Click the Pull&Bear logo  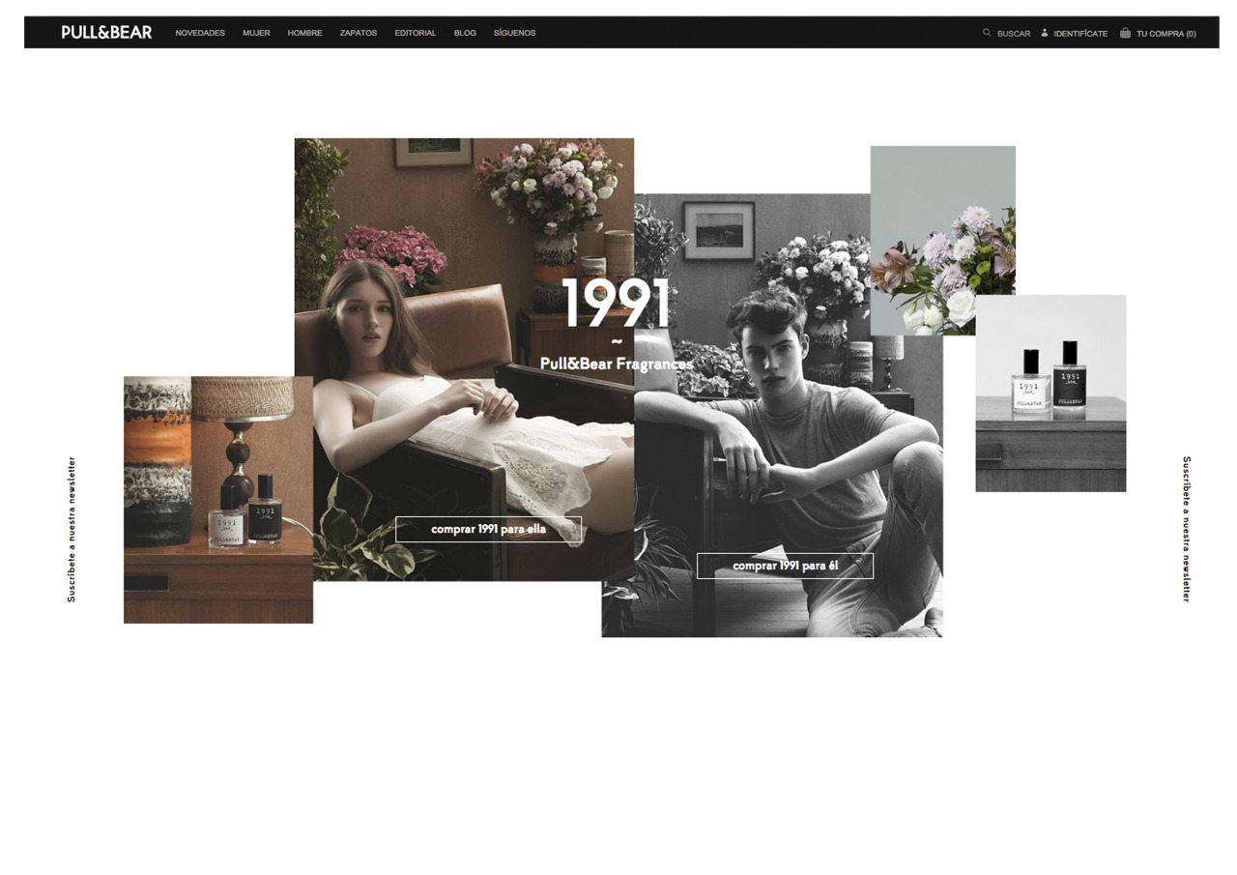point(106,32)
